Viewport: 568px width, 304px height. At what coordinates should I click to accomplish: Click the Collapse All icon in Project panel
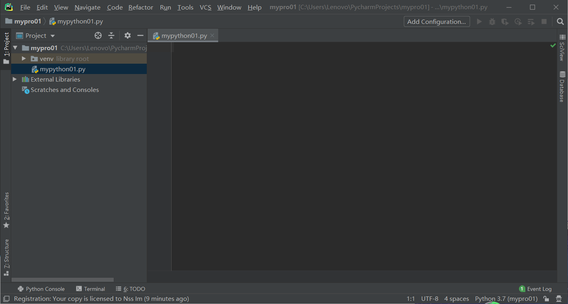111,35
